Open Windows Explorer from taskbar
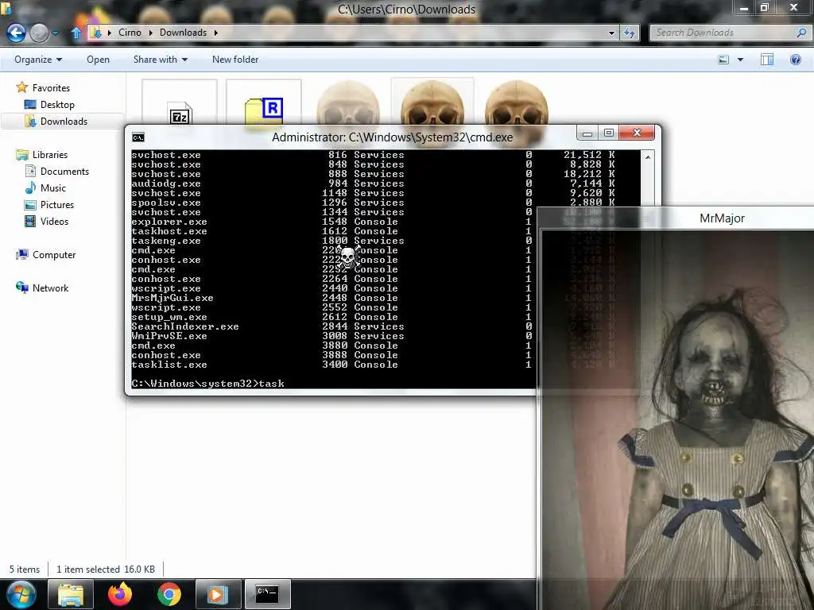This screenshot has height=610, width=814. (x=71, y=594)
